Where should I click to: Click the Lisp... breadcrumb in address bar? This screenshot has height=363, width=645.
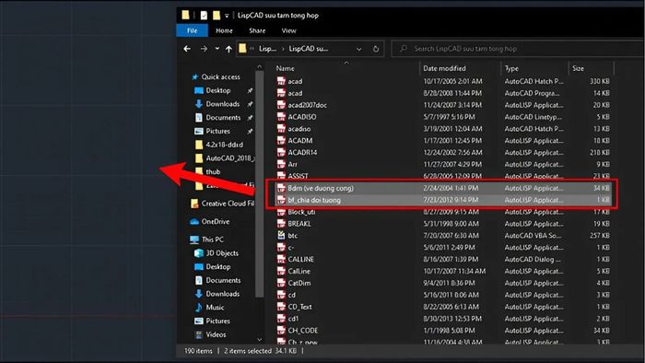[x=267, y=49]
